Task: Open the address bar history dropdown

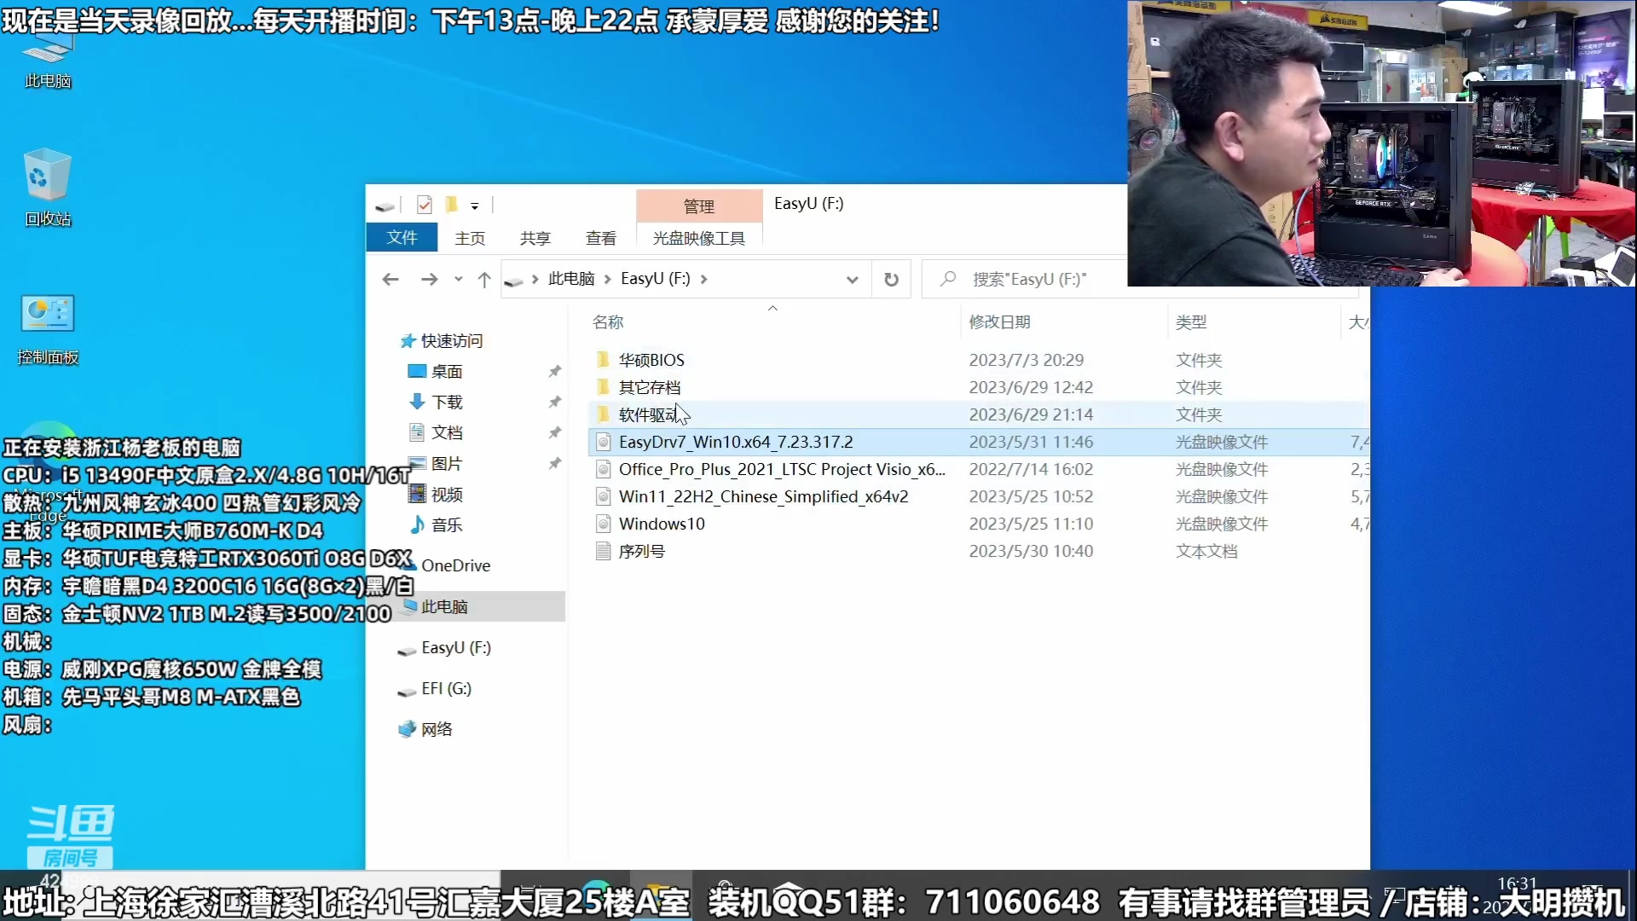Action: (x=852, y=279)
